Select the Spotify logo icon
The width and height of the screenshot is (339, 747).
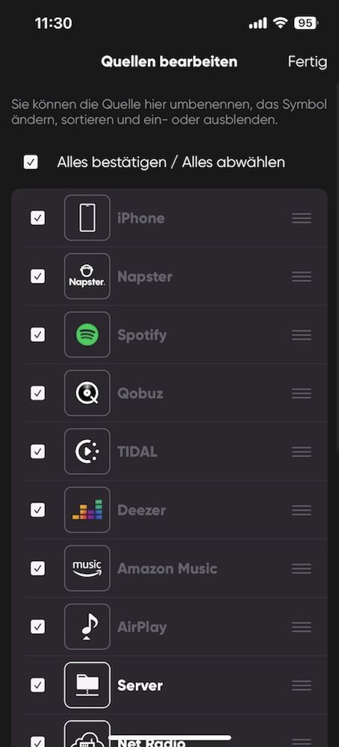coord(87,335)
